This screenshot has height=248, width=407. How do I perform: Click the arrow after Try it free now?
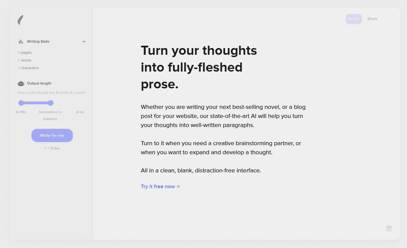click(178, 187)
